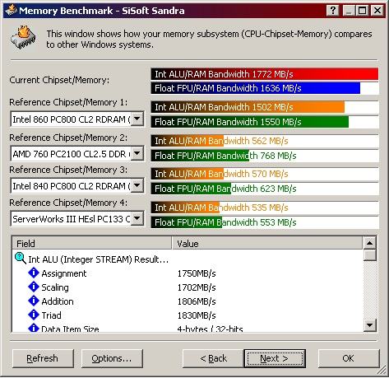Image resolution: width=389 pixels, height=378 pixels.
Task: Click the red Int ALU 1772 MB/s bar
Action: tap(265, 74)
